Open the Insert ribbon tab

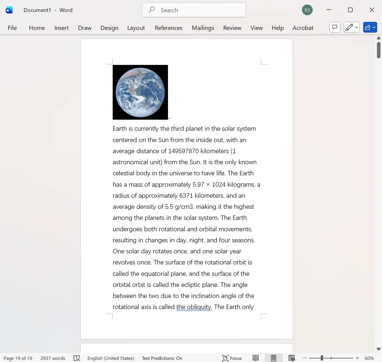point(62,28)
